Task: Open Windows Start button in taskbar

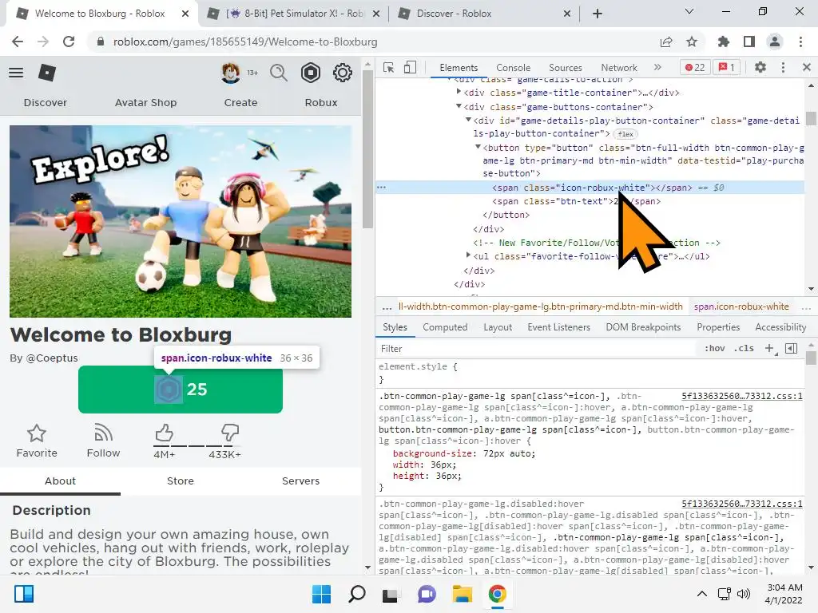Action: [321, 594]
